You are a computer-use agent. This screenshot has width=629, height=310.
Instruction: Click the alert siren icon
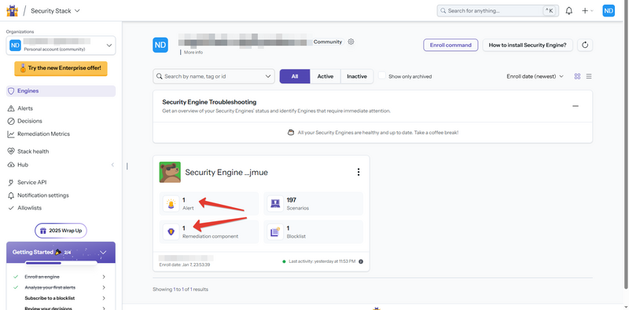tap(171, 204)
